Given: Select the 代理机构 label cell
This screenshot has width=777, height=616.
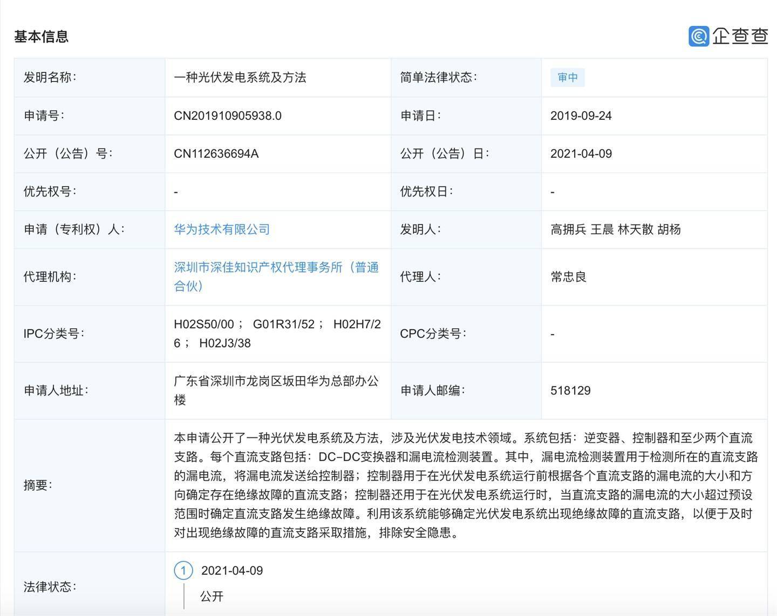Looking at the screenshot, I should click(90, 277).
